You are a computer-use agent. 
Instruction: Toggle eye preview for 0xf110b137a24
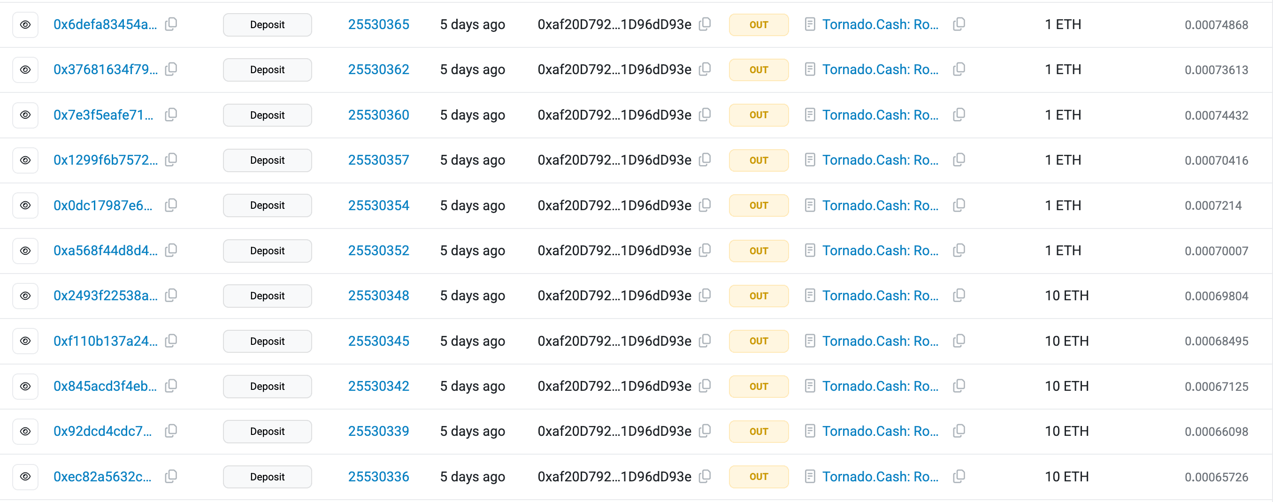(25, 341)
